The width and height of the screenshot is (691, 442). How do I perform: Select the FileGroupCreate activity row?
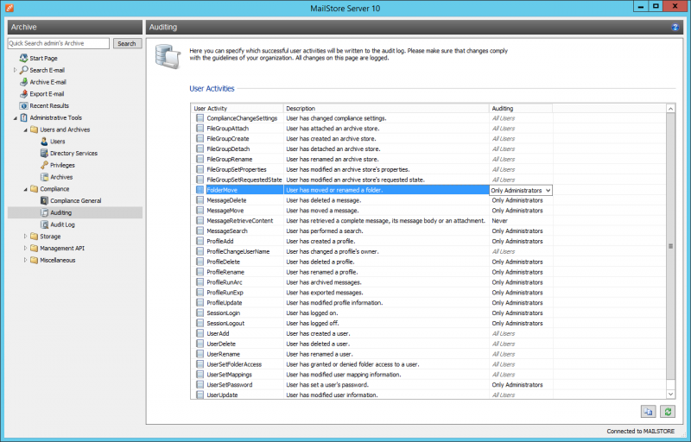tap(428, 139)
